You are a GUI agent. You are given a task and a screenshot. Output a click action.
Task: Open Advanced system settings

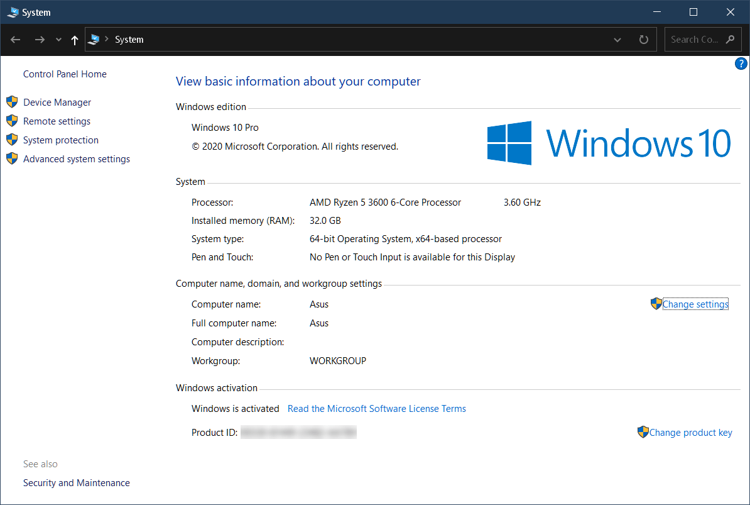pyautogui.click(x=77, y=159)
